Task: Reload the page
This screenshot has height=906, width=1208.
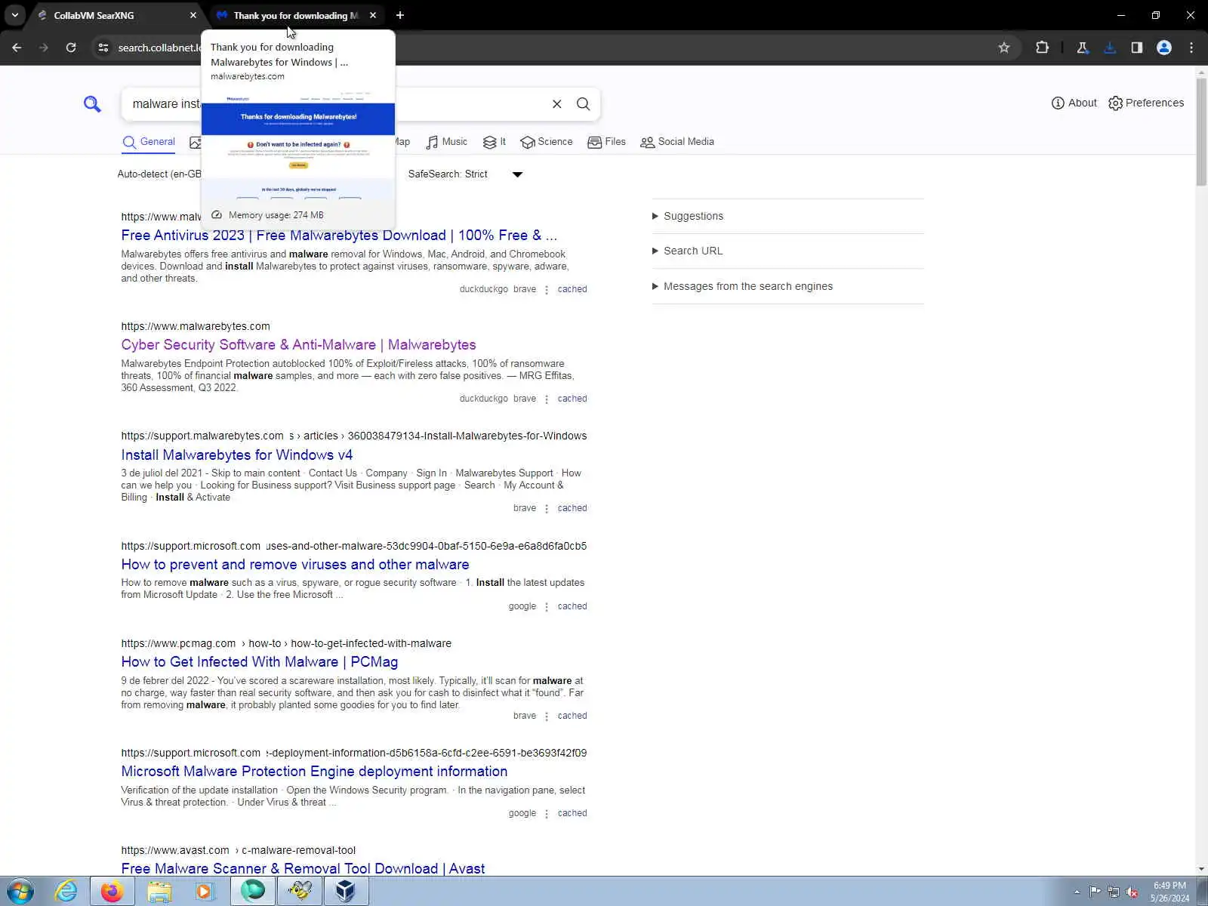Action: pos(71,48)
